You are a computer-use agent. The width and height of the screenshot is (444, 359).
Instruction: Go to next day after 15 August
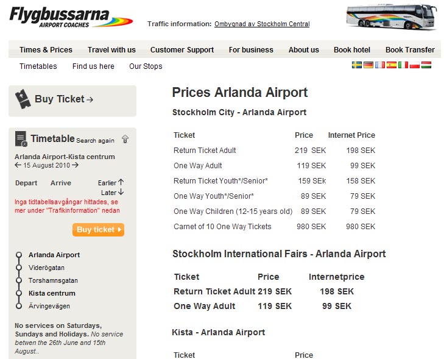pyautogui.click(x=75, y=165)
